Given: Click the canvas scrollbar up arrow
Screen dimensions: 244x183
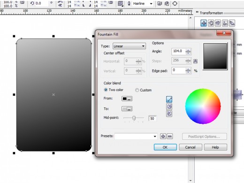Looking at the screenshot, I should [191, 18].
